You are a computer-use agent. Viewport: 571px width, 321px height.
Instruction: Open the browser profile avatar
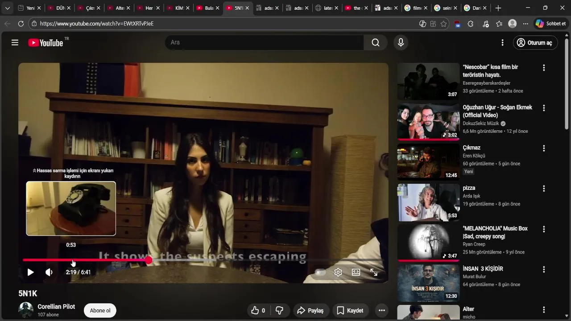[513, 24]
